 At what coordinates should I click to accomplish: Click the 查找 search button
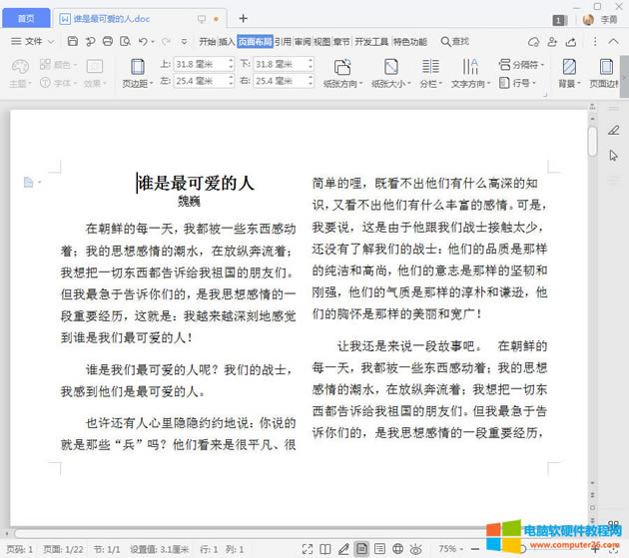point(453,42)
